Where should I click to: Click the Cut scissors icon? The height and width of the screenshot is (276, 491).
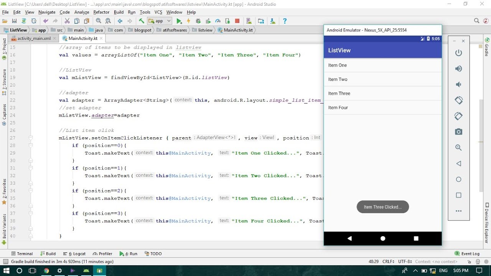point(67,21)
